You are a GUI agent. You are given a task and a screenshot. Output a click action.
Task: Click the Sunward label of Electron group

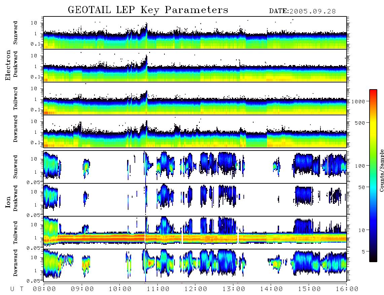15,33
